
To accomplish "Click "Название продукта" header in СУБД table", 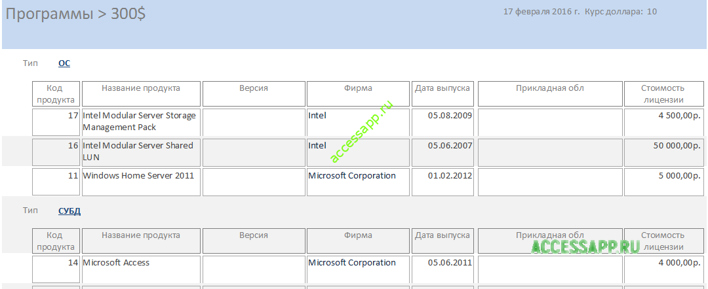I will pyautogui.click(x=141, y=241).
